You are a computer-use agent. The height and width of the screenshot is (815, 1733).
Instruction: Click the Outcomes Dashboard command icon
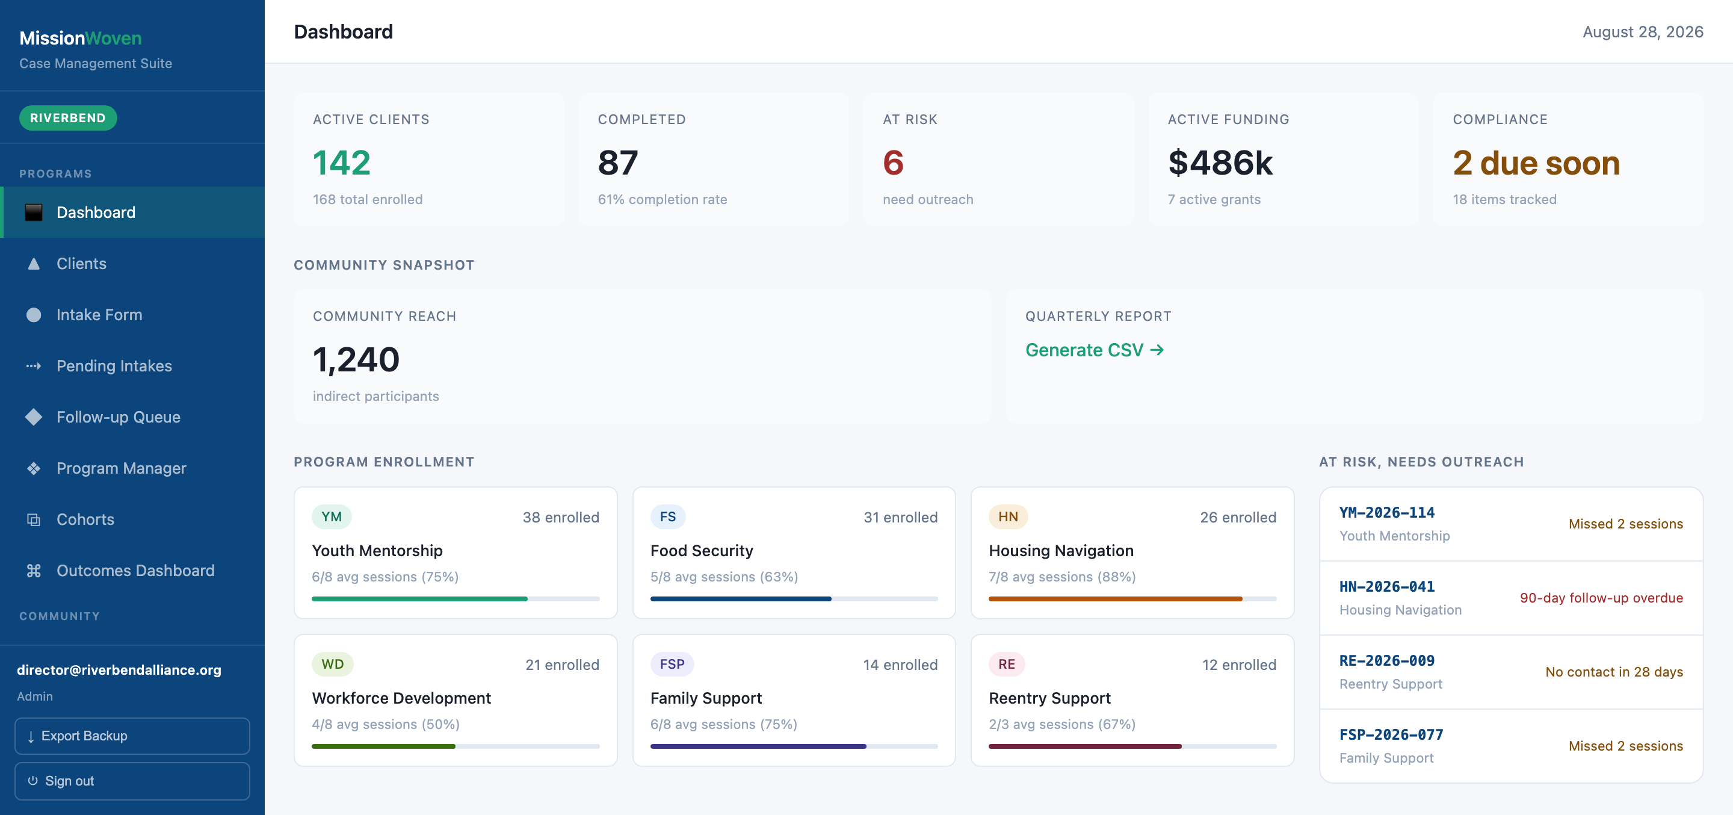pyautogui.click(x=34, y=570)
